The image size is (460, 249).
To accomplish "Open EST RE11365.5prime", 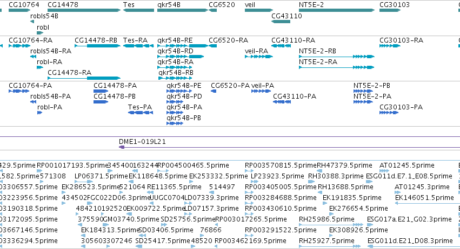I will pos(174,187).
